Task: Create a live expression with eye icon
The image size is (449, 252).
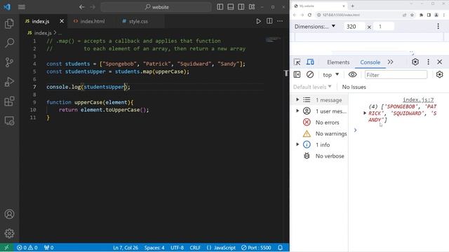Action: (x=352, y=75)
